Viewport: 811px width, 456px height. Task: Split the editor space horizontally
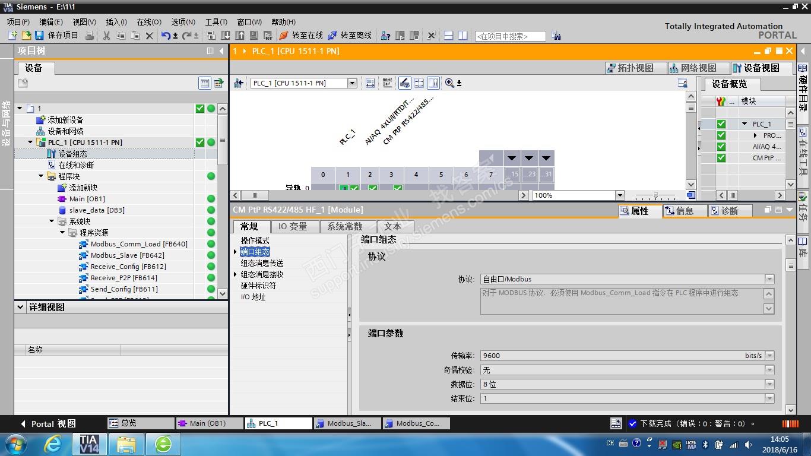[x=449, y=36]
